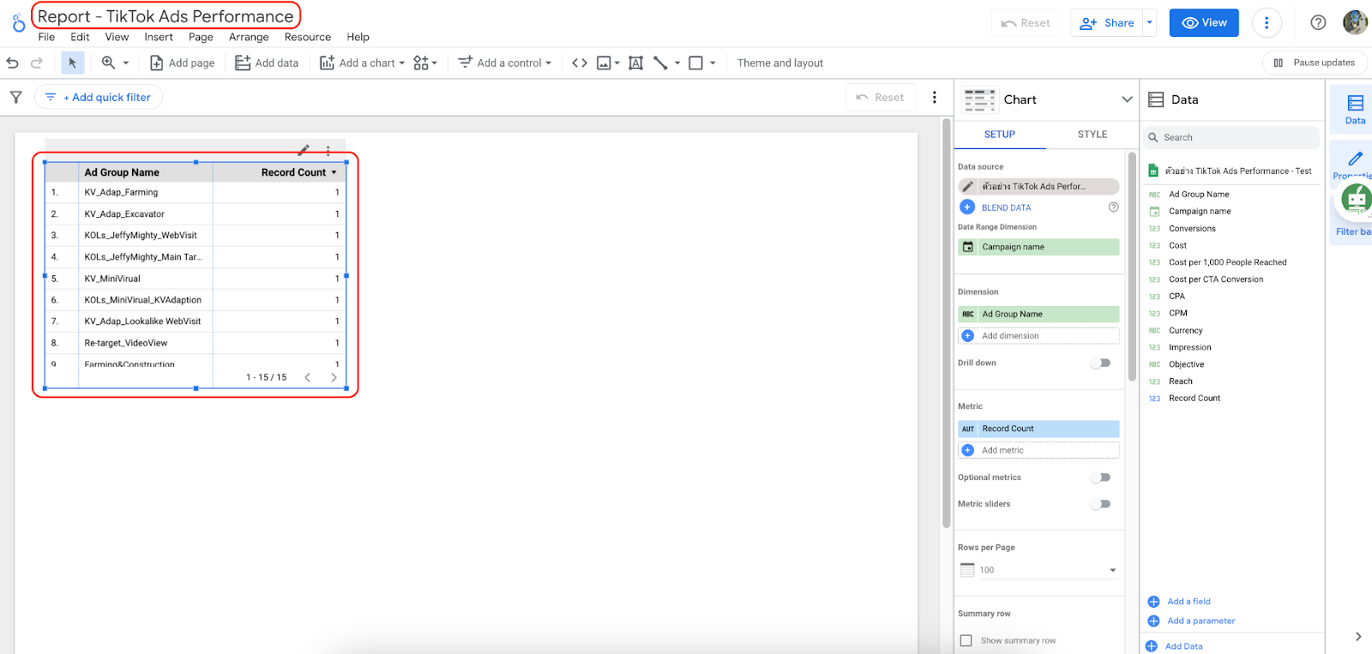The image size is (1372, 654).
Task: Open report more options menu
Action: pyautogui.click(x=1267, y=23)
